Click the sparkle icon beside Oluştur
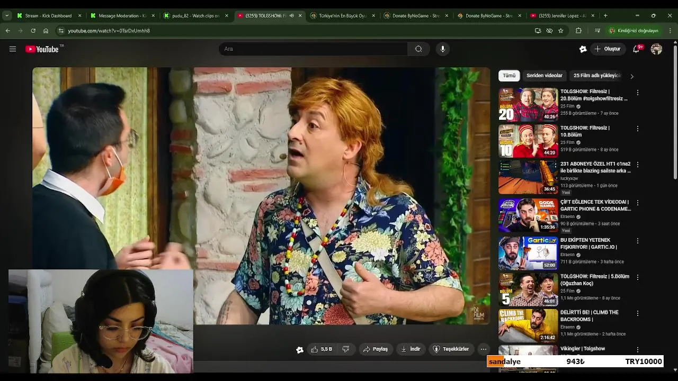The width and height of the screenshot is (678, 381). tap(583, 49)
